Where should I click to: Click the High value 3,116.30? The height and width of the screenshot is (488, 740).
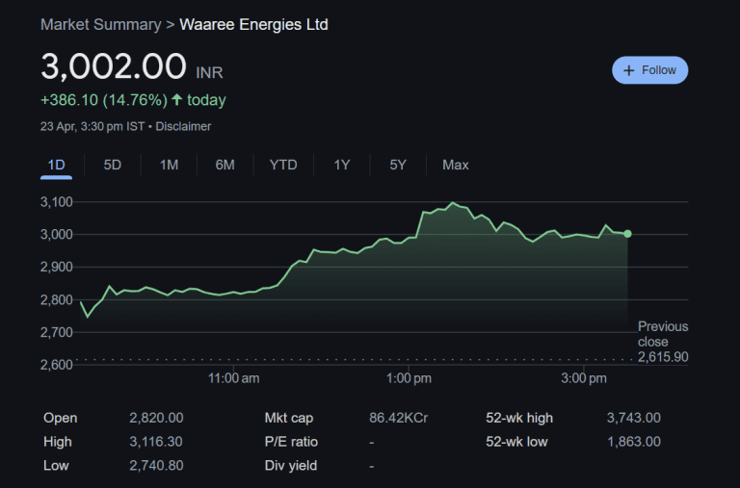(156, 442)
